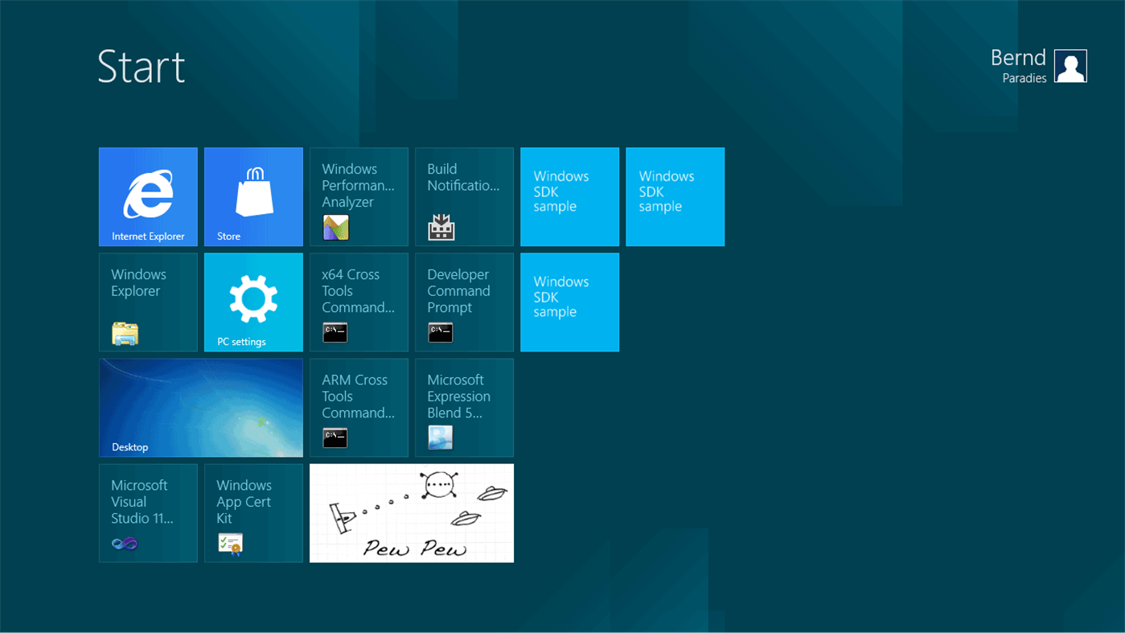Open Windows Explorer
This screenshot has height=633, width=1125.
point(148,302)
